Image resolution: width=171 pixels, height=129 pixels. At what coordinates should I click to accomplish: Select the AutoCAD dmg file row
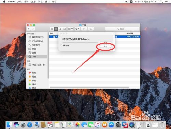(95, 37)
